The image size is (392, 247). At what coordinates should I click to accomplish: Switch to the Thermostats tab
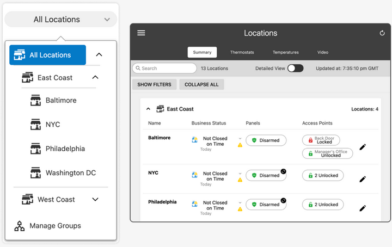pyautogui.click(x=242, y=52)
